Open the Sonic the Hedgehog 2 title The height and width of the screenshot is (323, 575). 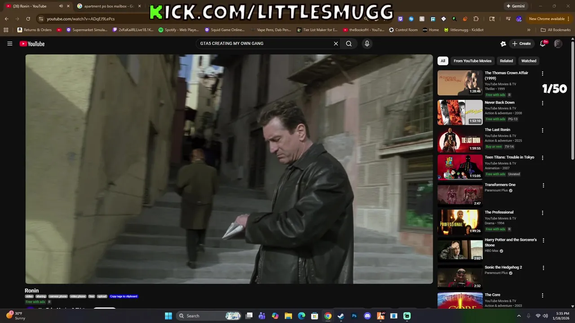pyautogui.click(x=503, y=267)
